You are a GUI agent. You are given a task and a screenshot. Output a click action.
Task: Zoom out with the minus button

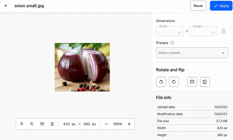(106, 124)
